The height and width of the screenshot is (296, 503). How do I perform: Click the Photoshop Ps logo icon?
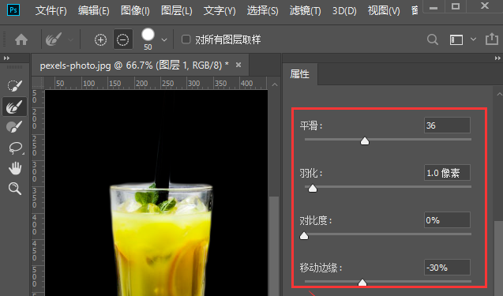click(x=13, y=10)
